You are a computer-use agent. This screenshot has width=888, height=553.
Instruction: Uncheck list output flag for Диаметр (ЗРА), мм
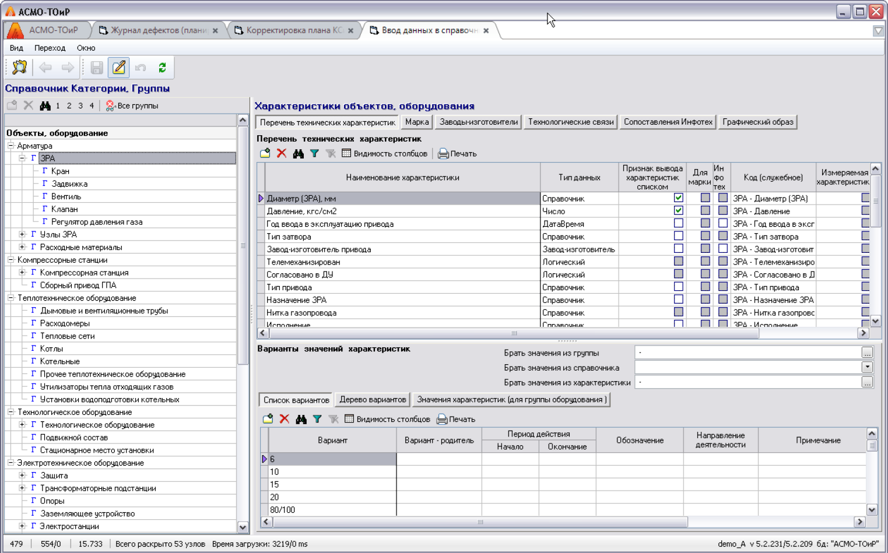tap(679, 198)
